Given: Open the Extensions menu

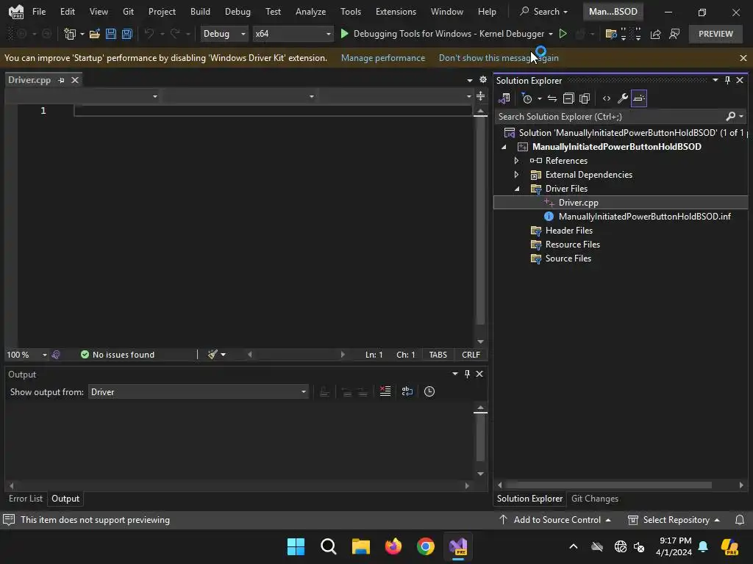Looking at the screenshot, I should (396, 12).
